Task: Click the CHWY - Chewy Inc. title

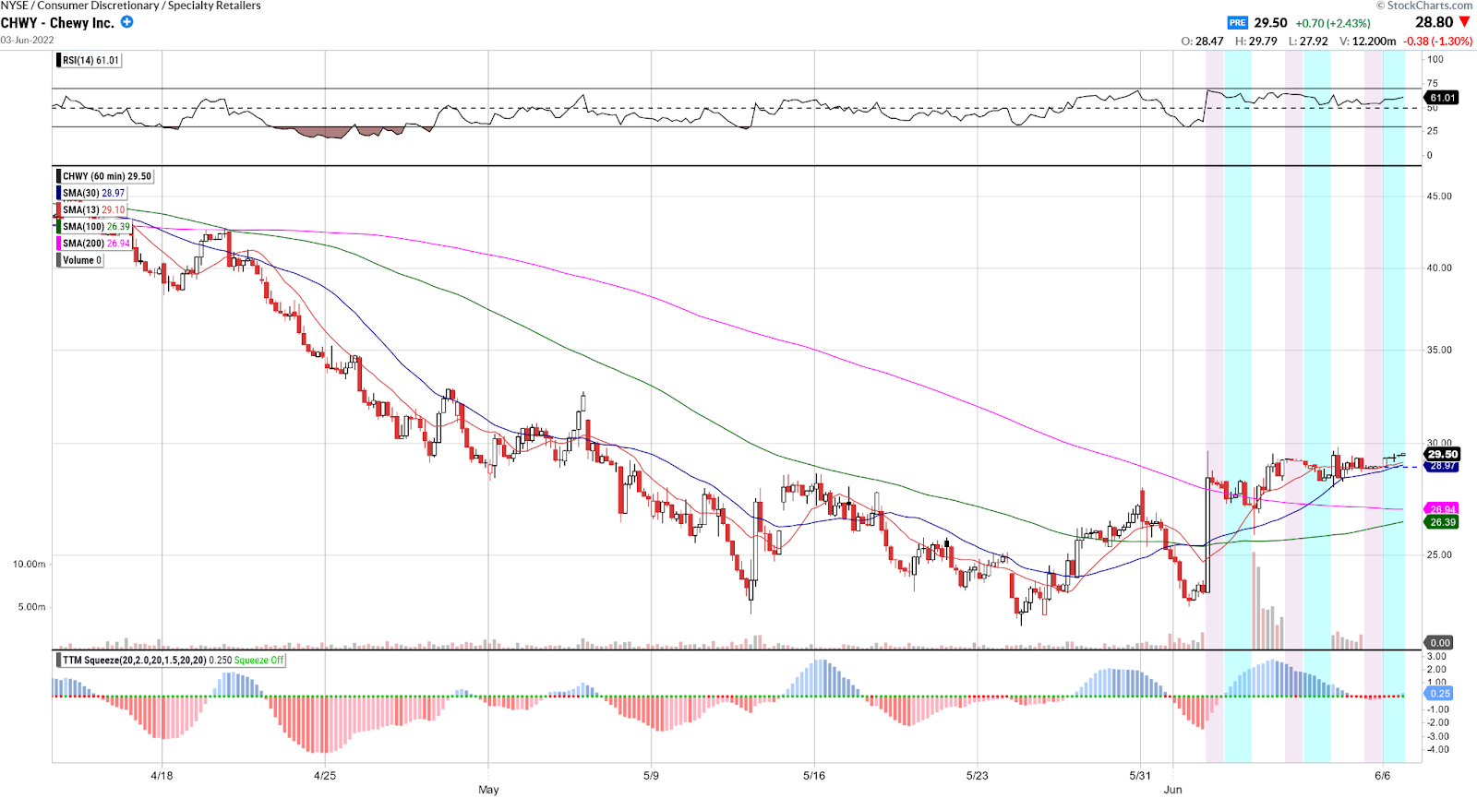Action: coord(57,23)
